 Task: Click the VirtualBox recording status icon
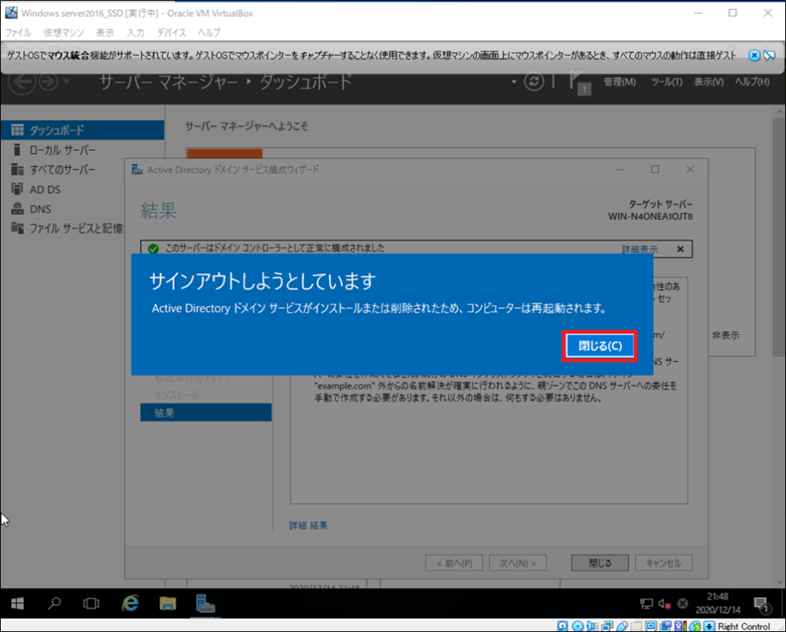pos(665,626)
